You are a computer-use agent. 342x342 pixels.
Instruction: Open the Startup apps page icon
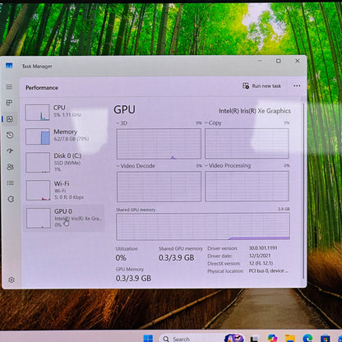(10, 150)
